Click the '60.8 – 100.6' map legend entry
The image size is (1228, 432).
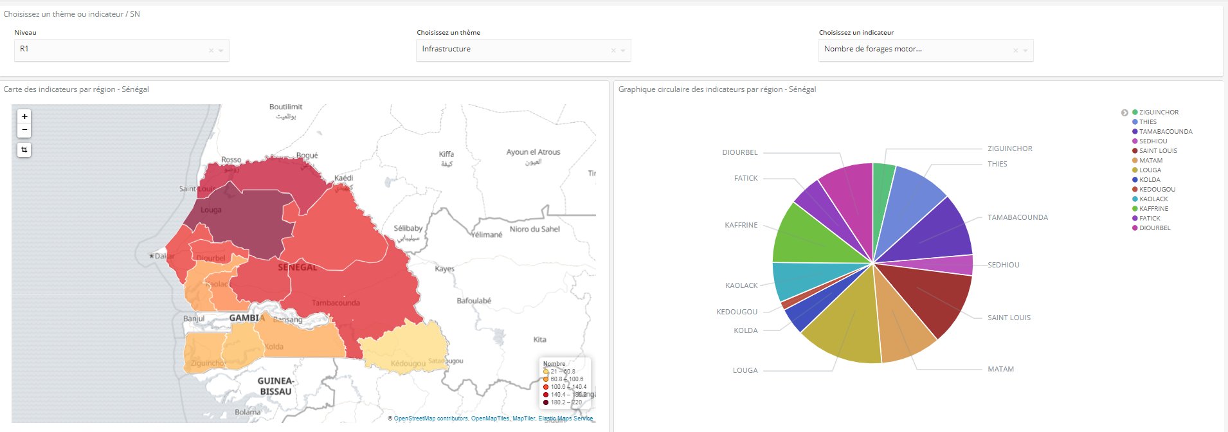563,379
